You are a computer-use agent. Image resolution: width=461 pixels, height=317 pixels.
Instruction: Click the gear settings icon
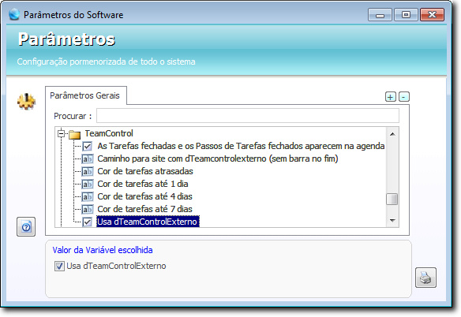(x=27, y=102)
